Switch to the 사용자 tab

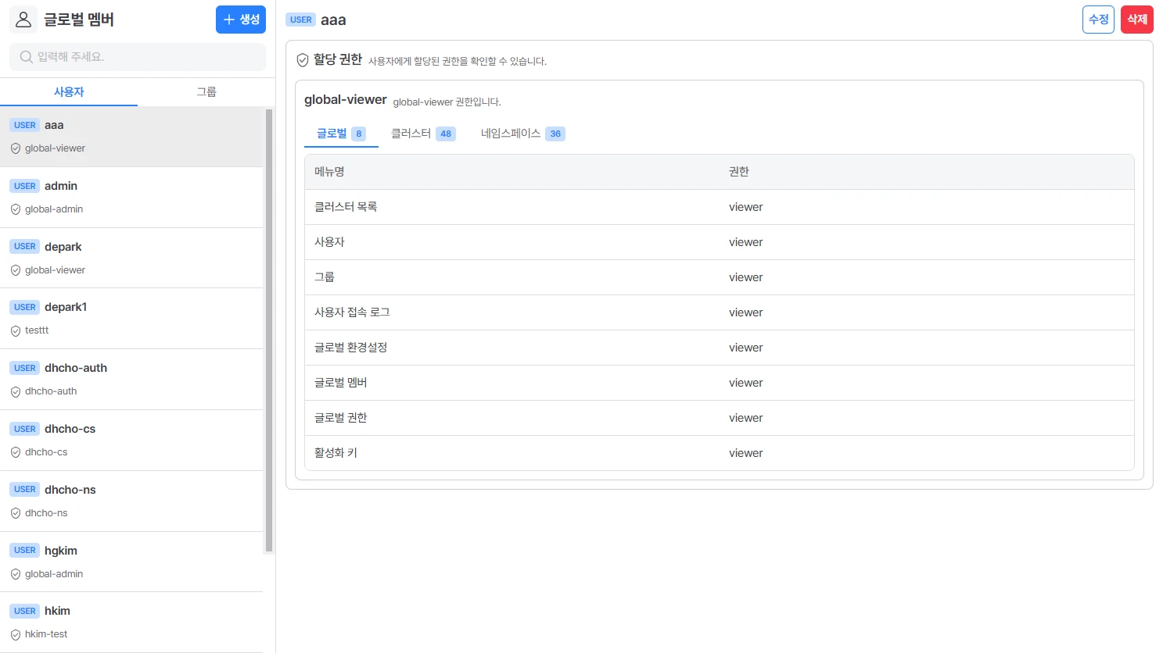tap(69, 91)
